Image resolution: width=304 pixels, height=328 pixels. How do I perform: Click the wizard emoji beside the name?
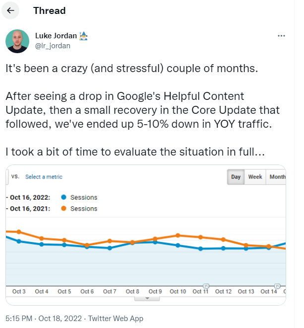83,36
